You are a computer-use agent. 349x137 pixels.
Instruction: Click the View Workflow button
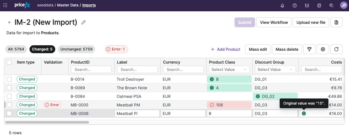[274, 22]
